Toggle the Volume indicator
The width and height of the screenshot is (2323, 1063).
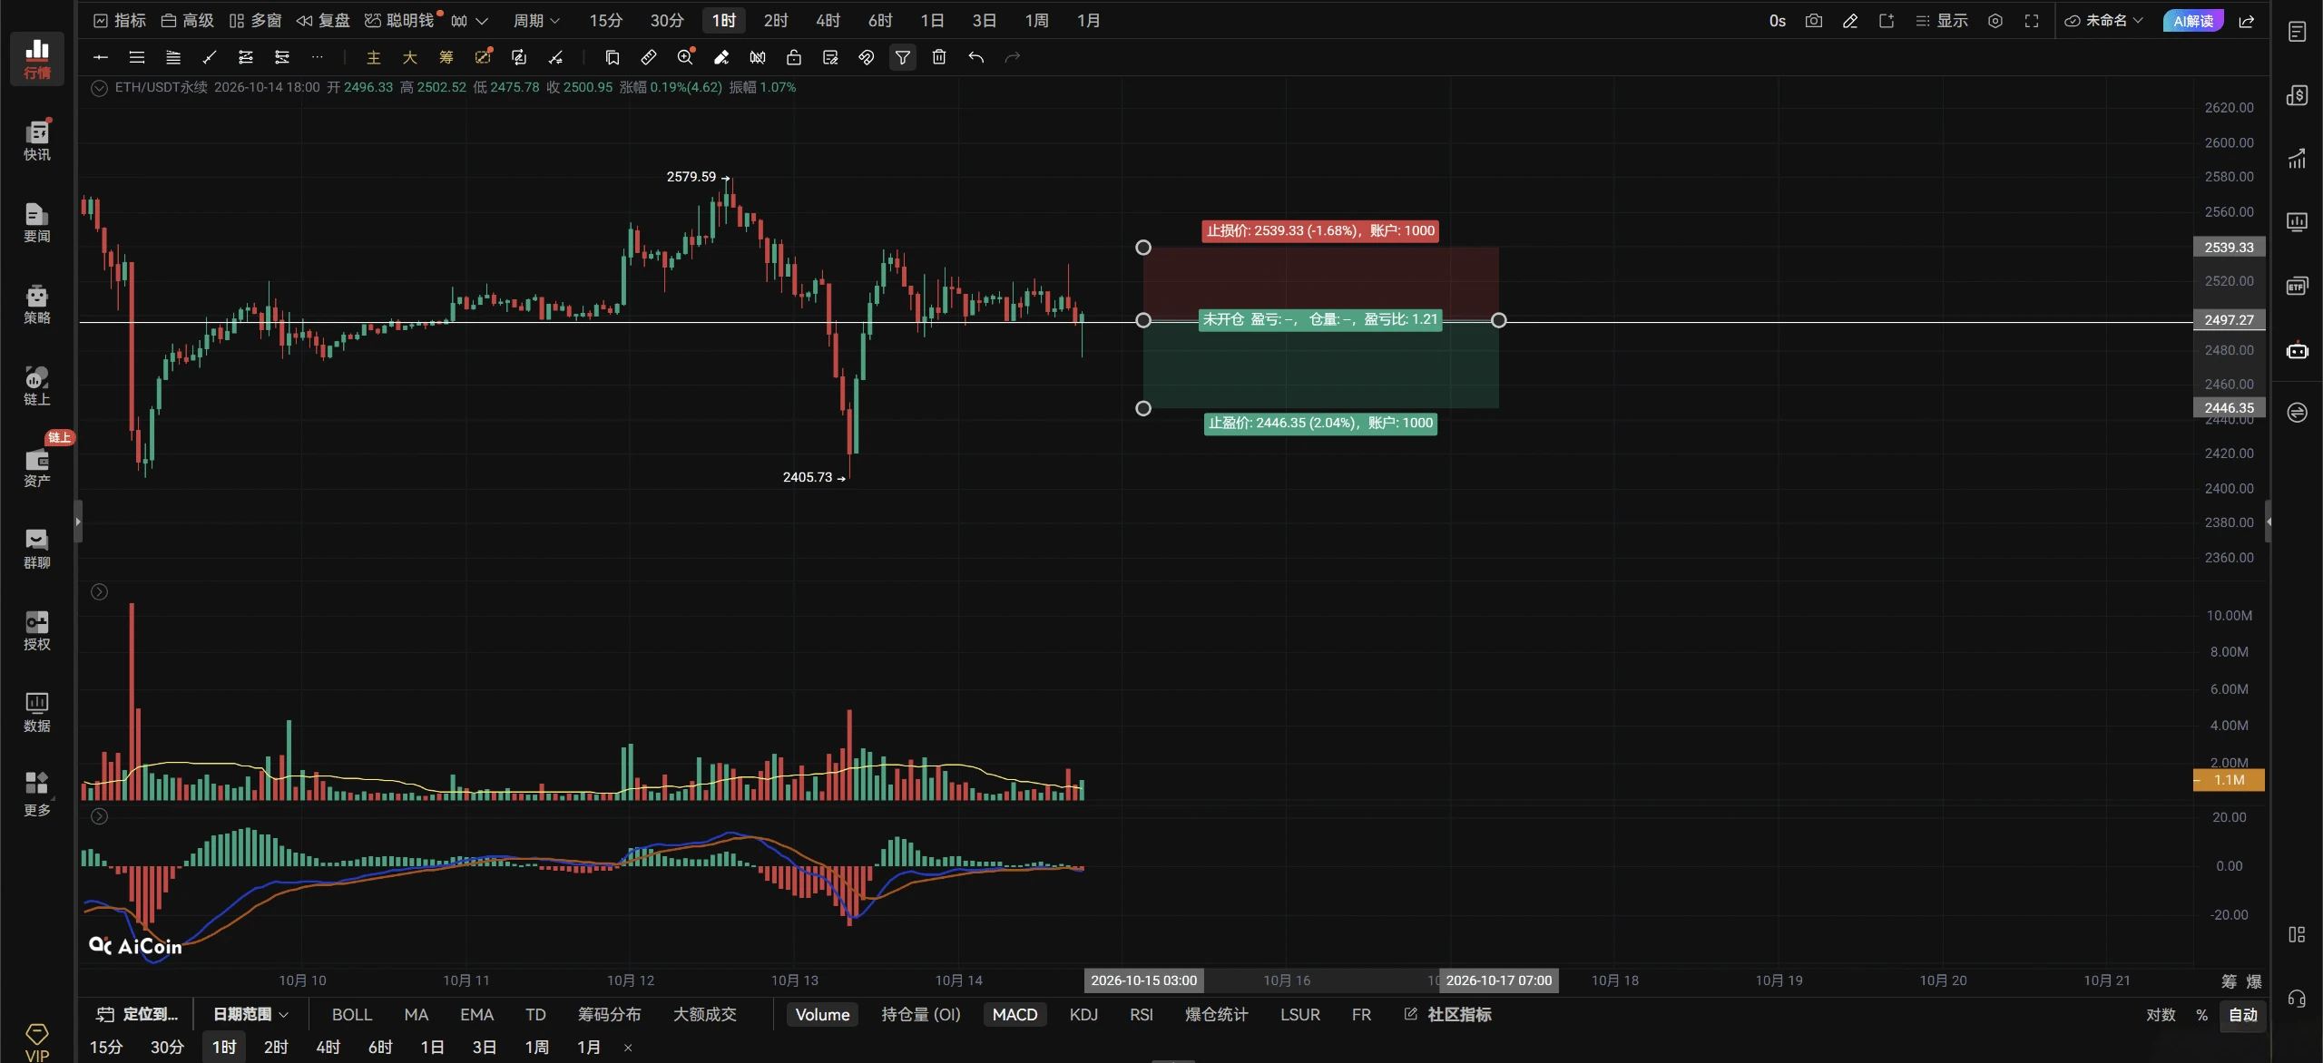(822, 1015)
